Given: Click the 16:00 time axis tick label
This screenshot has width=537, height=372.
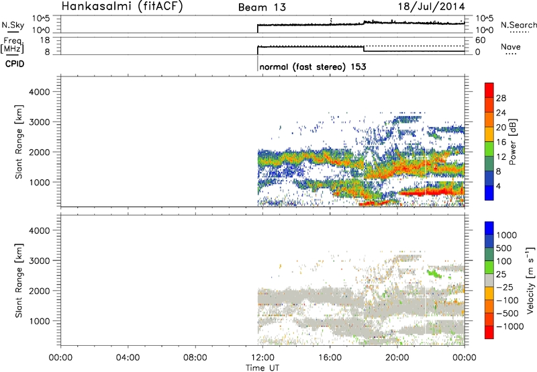Looking at the screenshot, I should pyautogui.click(x=330, y=358).
